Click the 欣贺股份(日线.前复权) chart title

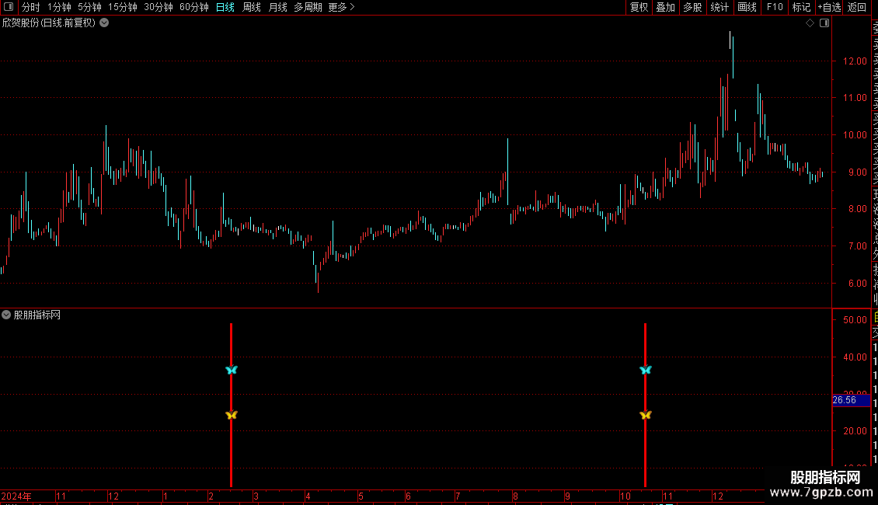tap(49, 23)
